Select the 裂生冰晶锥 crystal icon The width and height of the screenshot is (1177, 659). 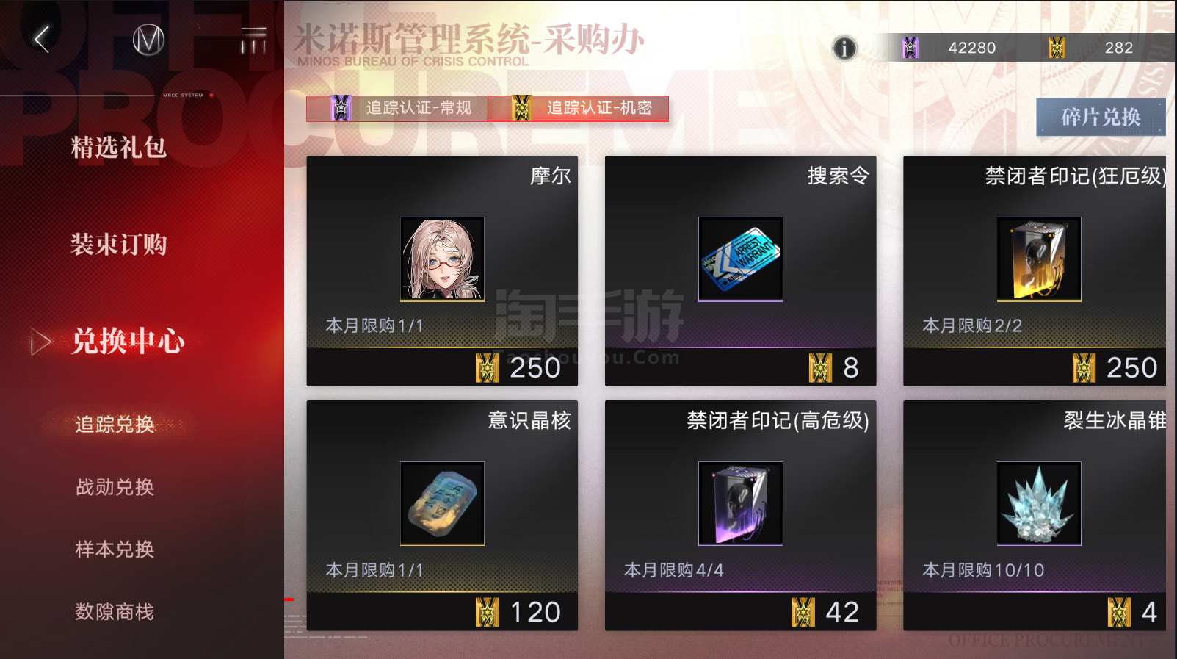(1039, 503)
